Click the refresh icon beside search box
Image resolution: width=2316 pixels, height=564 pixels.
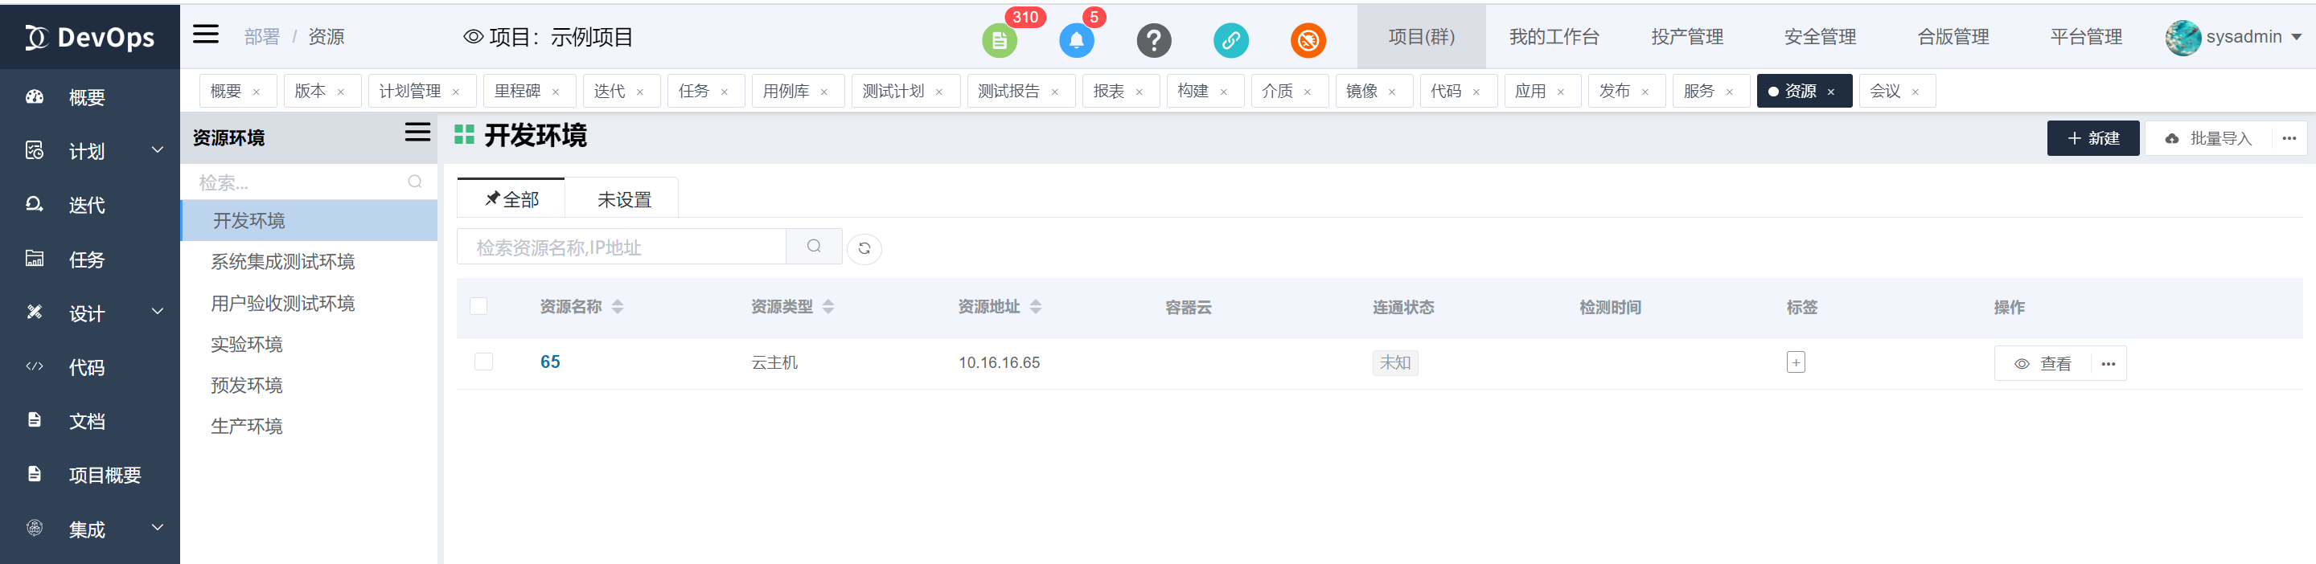(x=863, y=249)
